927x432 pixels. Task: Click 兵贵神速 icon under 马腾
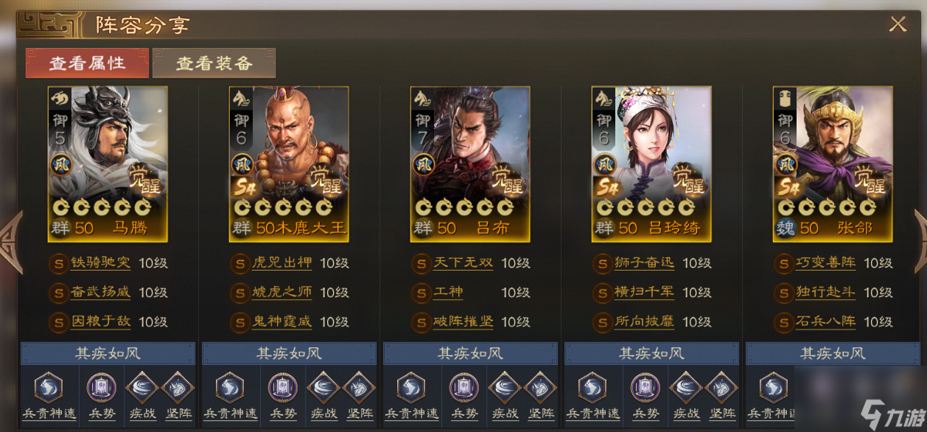tap(48, 388)
